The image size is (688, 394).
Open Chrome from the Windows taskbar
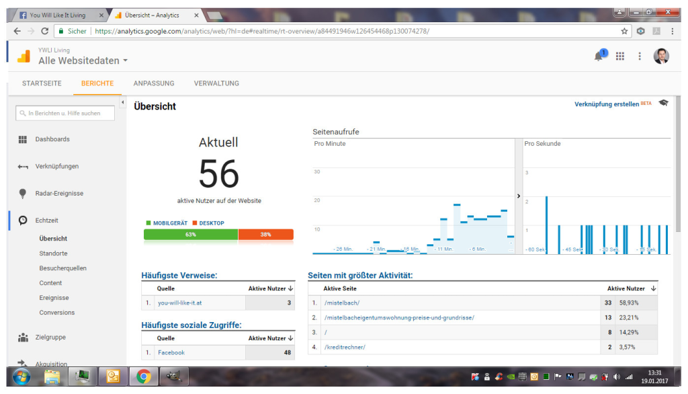click(x=143, y=377)
